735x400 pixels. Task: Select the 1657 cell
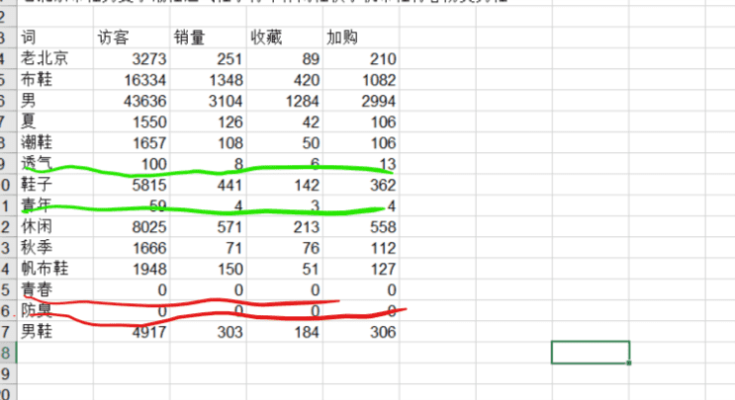[x=132, y=142]
